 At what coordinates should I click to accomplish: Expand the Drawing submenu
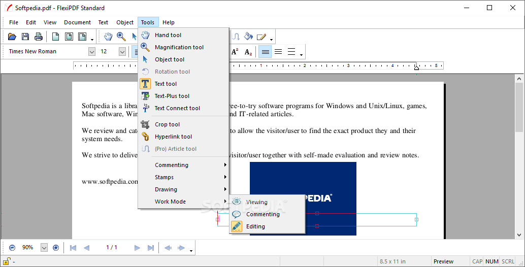tap(183, 189)
